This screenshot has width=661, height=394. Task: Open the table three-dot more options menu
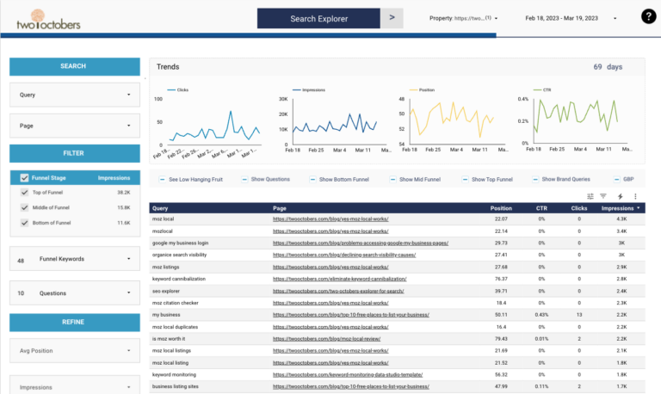(635, 196)
